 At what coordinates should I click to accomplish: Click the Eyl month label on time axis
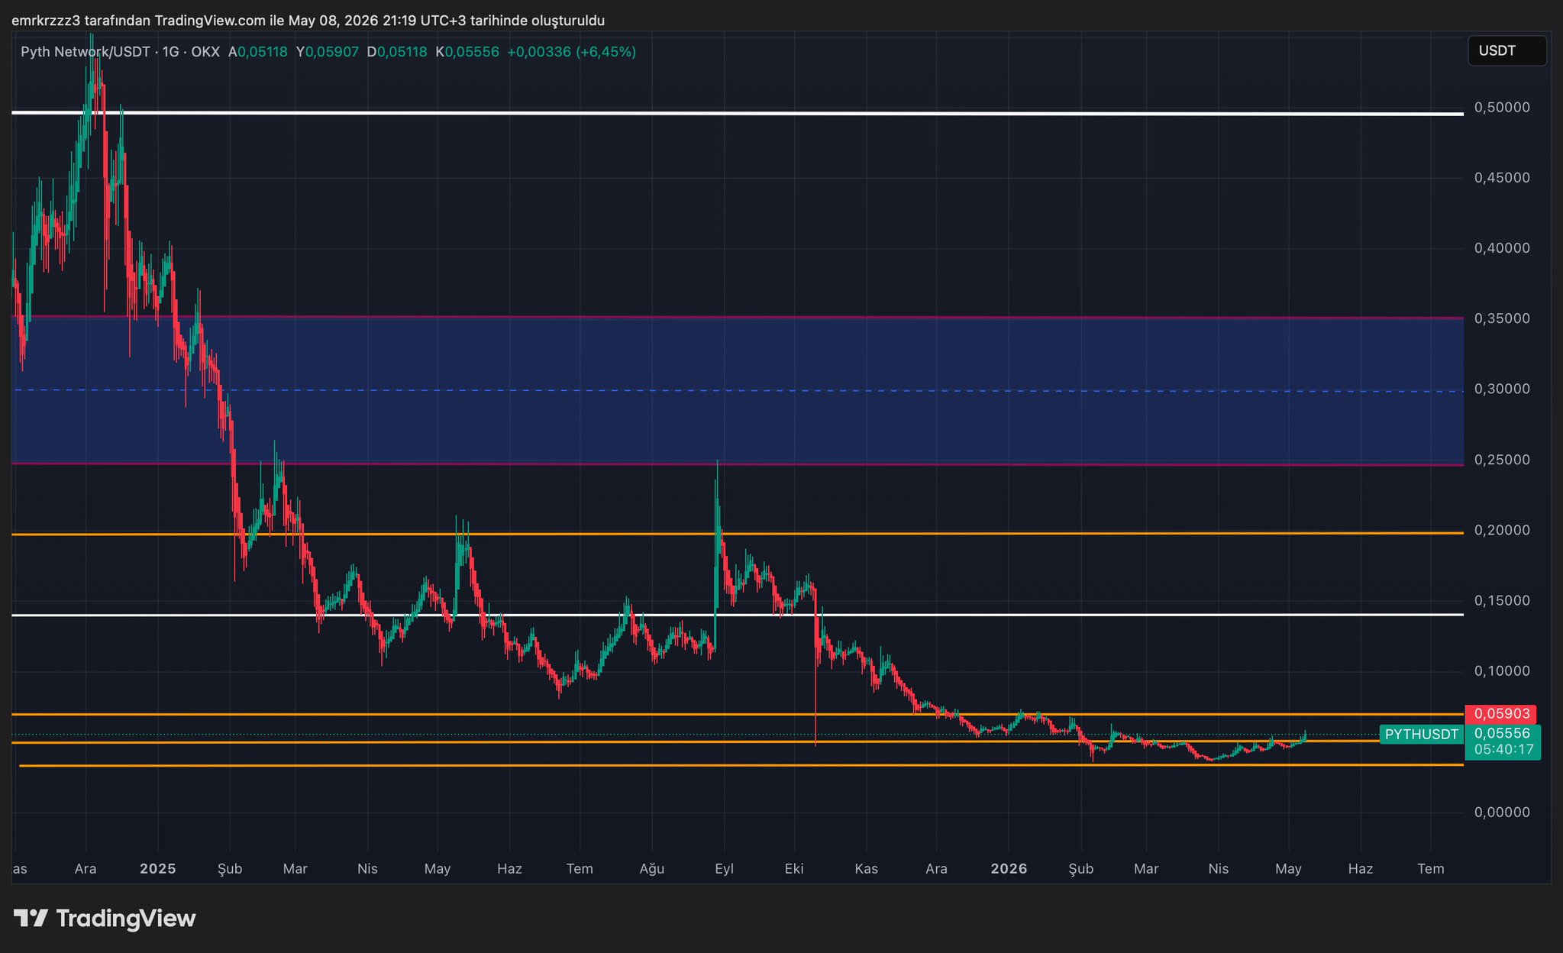pos(724,869)
